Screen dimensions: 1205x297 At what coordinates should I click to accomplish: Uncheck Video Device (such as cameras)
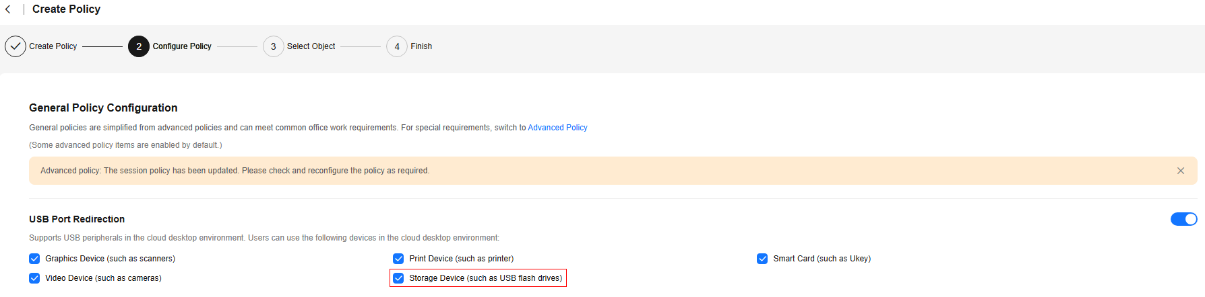[34, 278]
